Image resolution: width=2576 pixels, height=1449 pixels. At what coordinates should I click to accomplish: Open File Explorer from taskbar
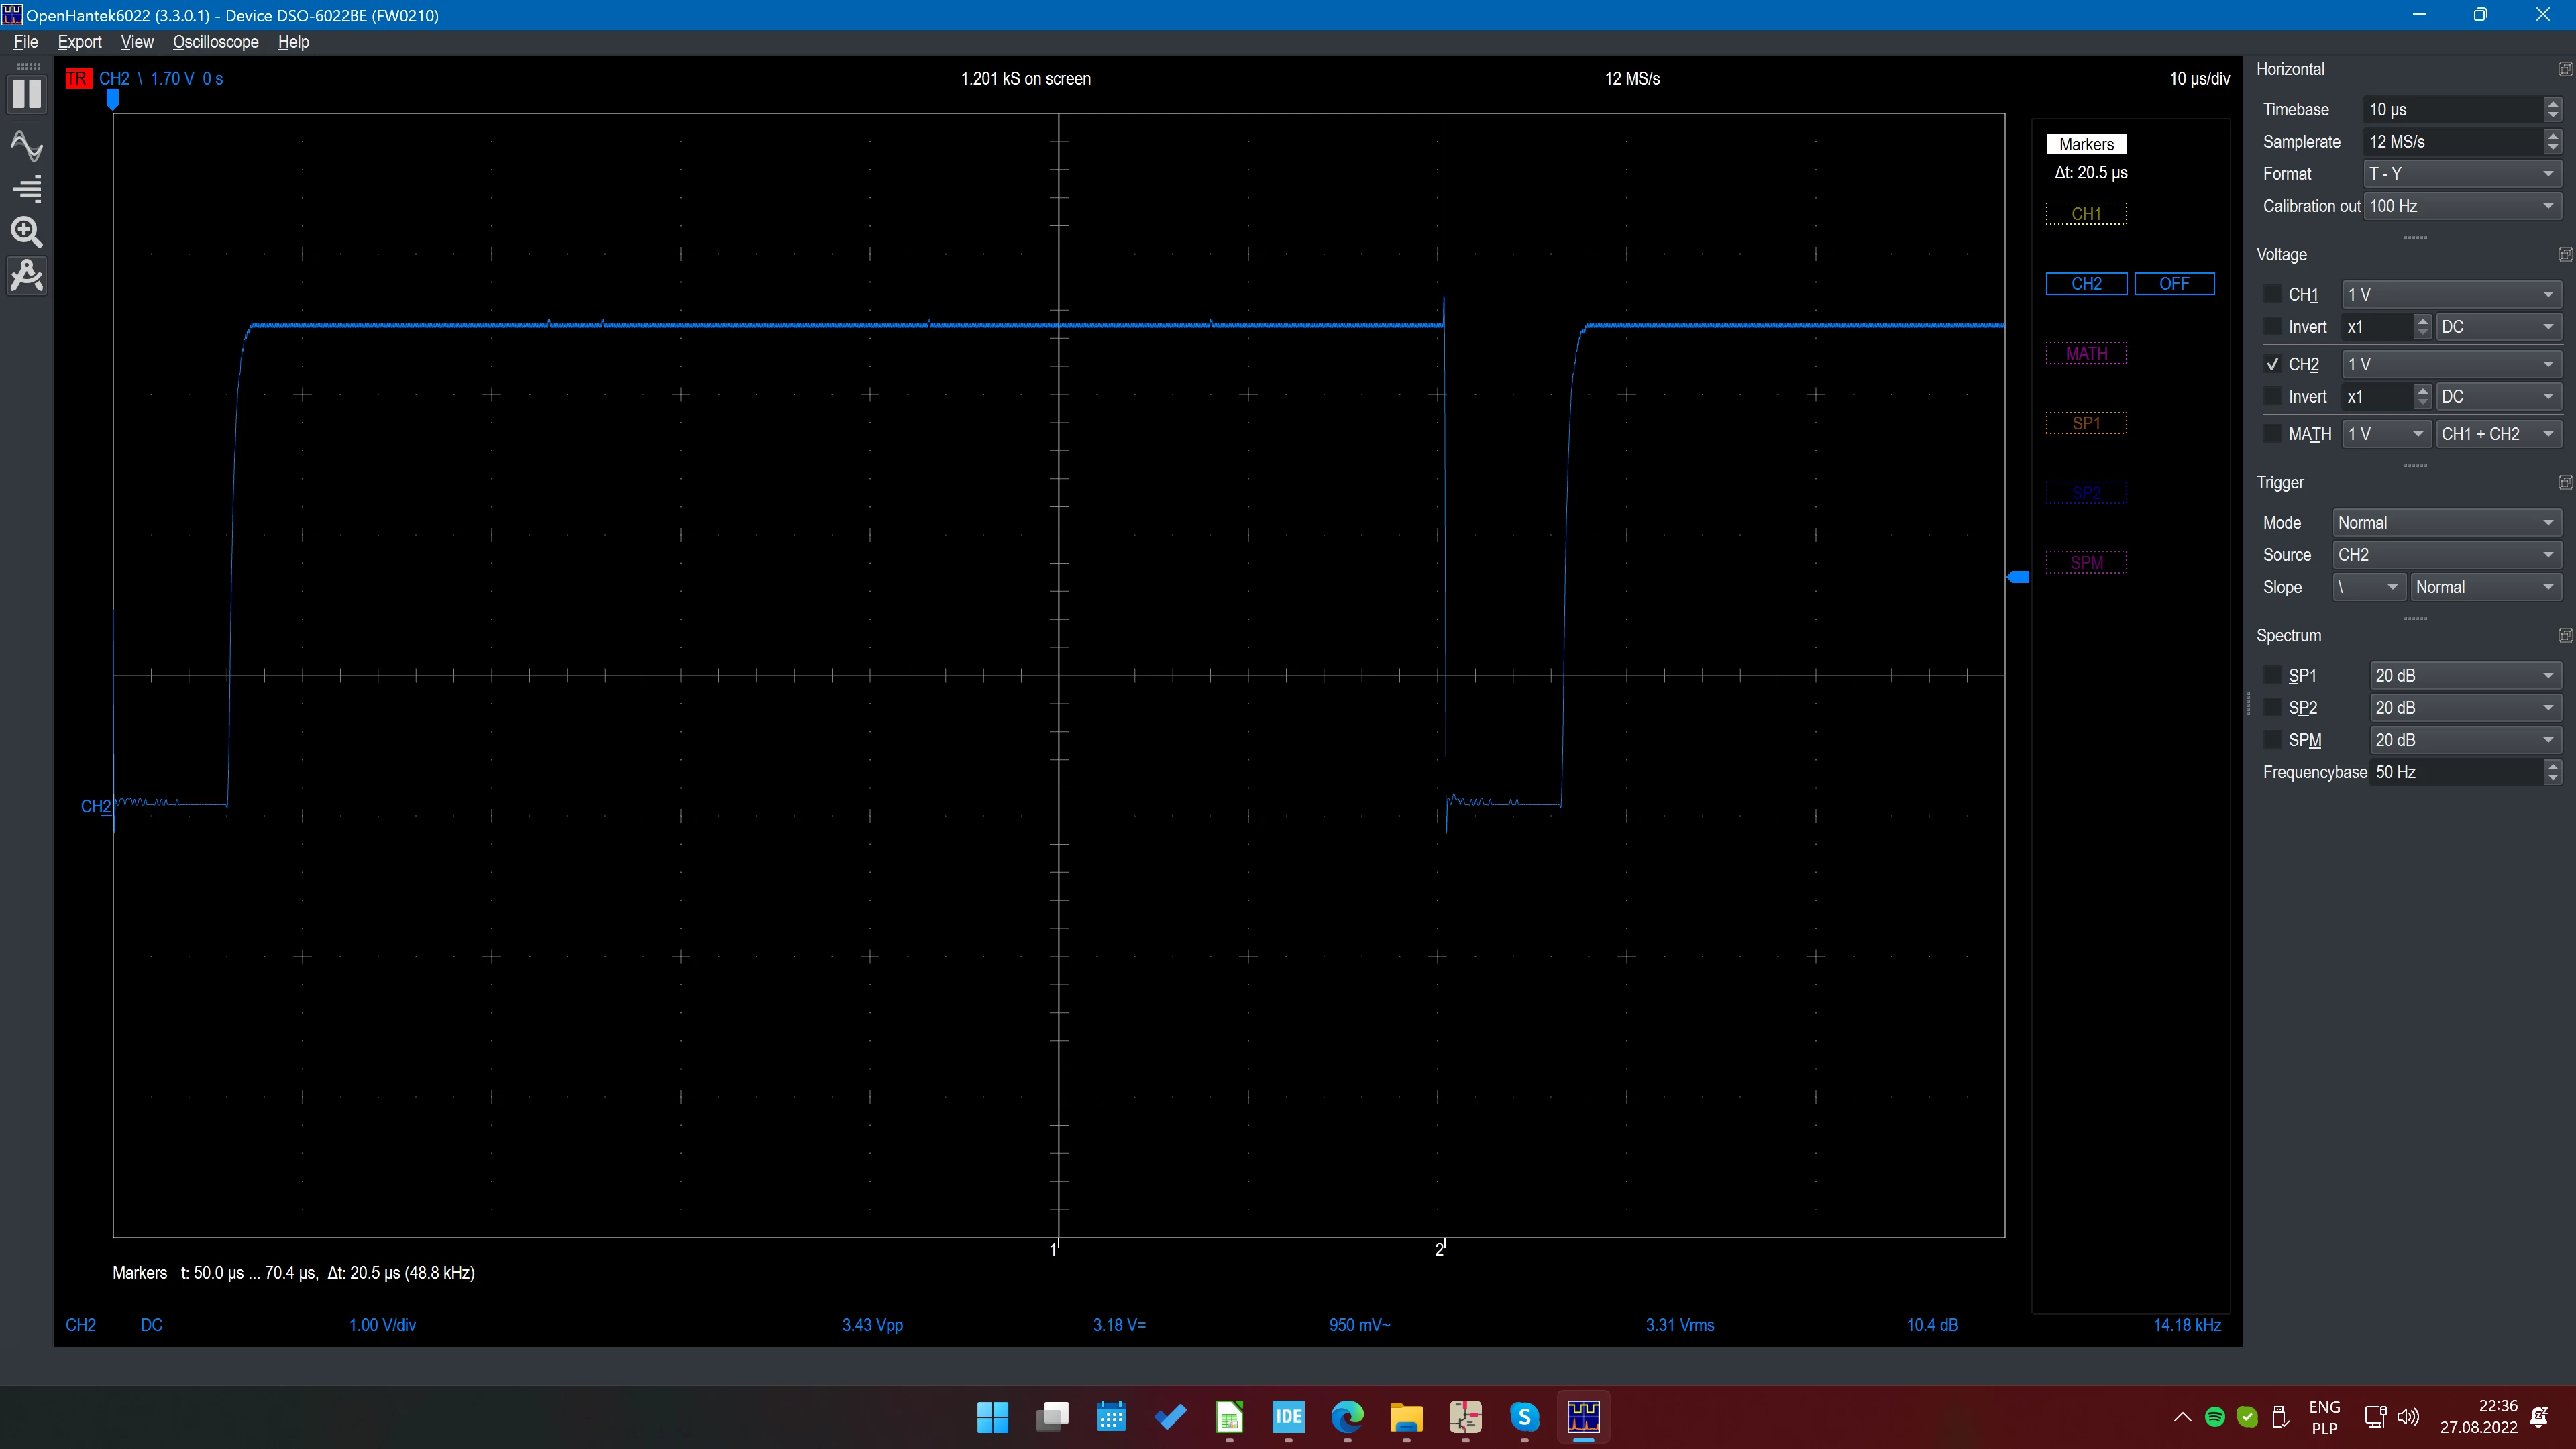1406,1416
